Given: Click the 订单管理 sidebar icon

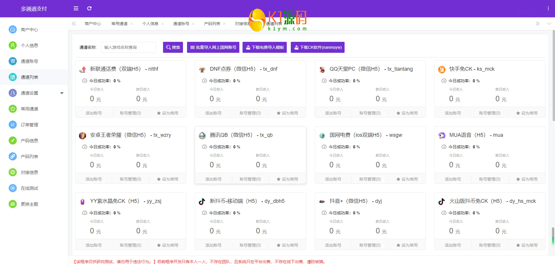Looking at the screenshot, I should pos(12,125).
